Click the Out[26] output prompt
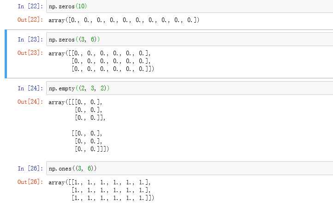Image resolution: width=333 pixels, height=206 pixels. 30,182
